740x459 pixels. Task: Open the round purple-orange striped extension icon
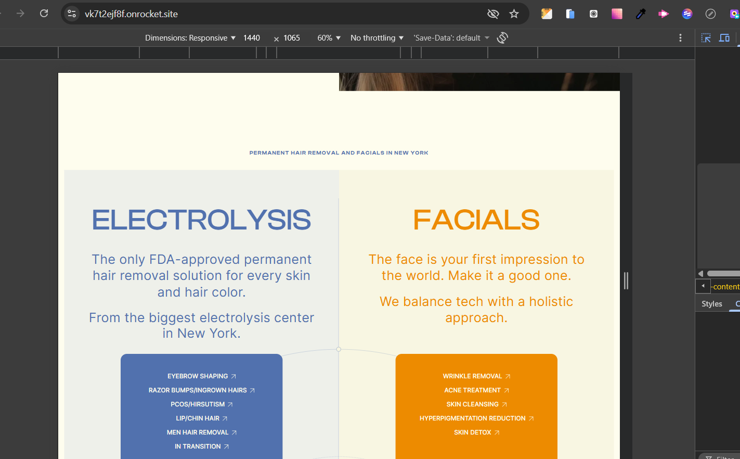(687, 14)
